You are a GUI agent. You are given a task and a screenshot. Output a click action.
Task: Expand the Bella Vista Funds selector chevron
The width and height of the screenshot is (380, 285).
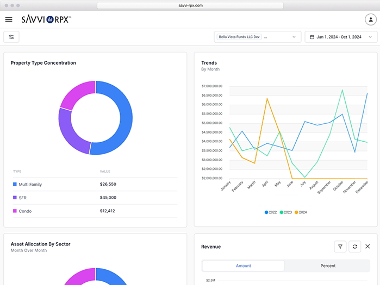[x=294, y=37]
